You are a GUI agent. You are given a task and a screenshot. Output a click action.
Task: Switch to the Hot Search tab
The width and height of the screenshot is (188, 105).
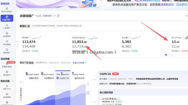63,74
